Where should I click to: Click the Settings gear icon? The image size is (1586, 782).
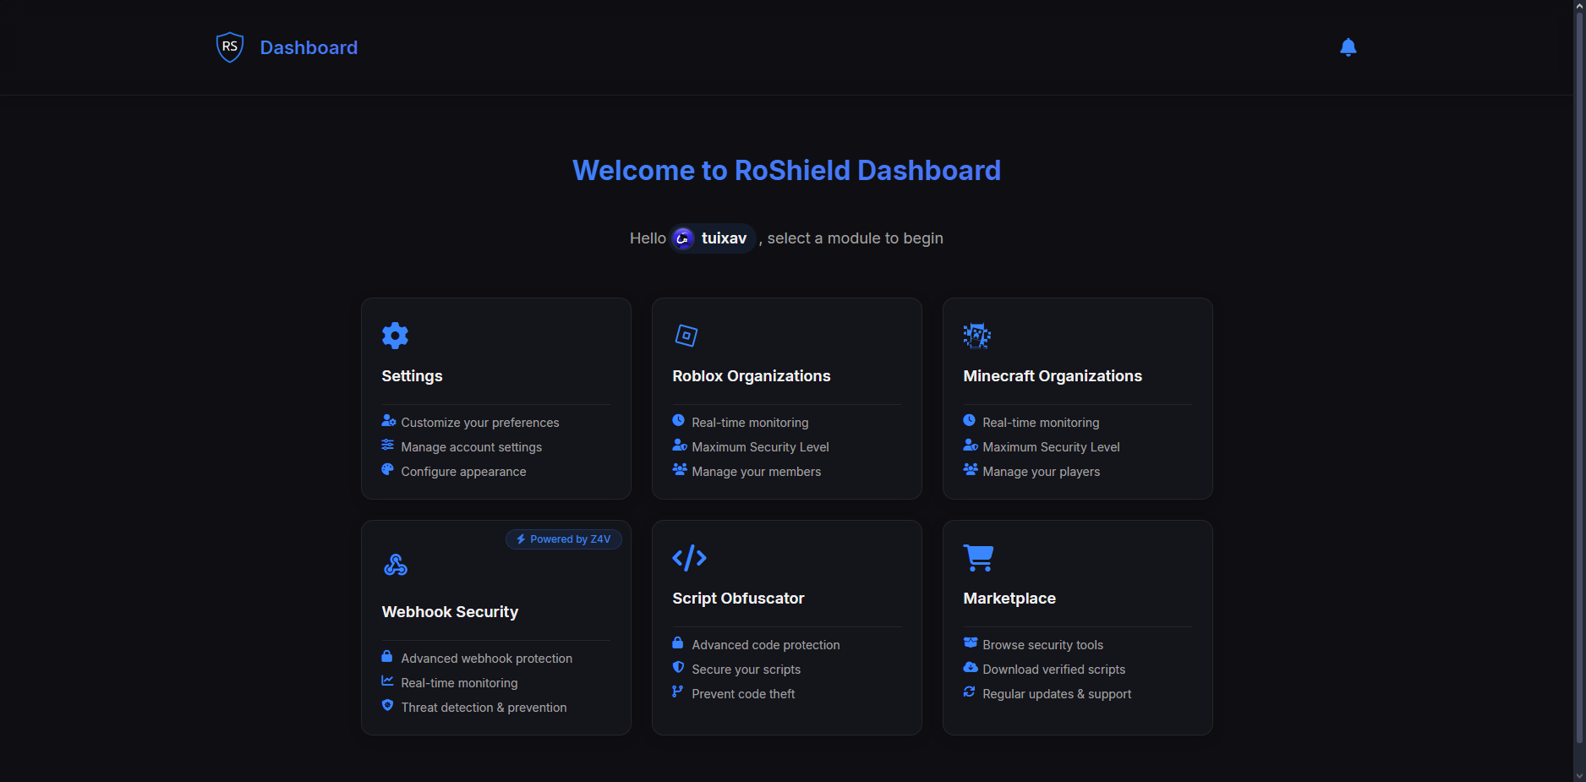tap(395, 336)
